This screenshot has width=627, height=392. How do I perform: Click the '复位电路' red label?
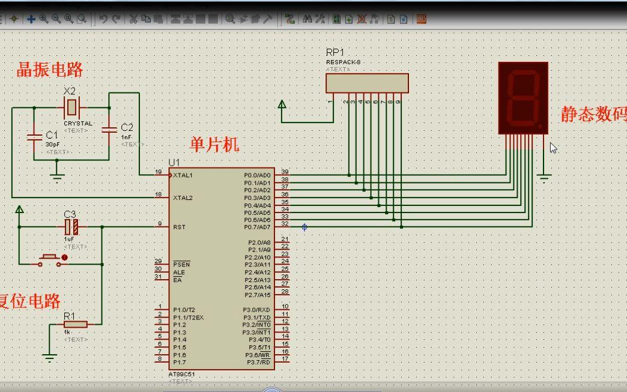tap(29, 301)
